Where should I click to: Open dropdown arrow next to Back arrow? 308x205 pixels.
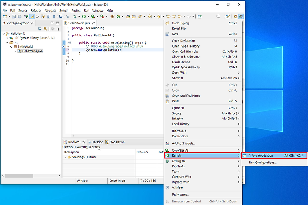pos(184,17)
